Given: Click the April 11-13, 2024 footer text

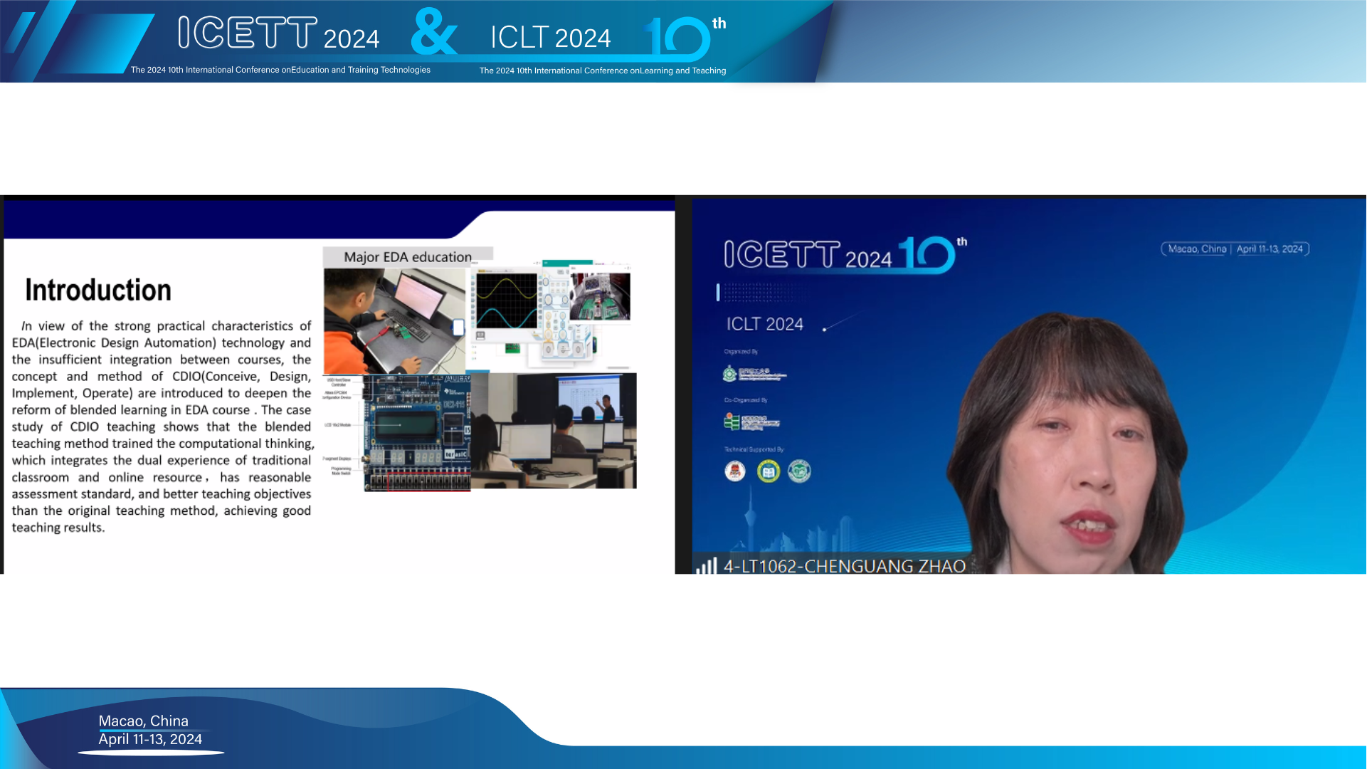Looking at the screenshot, I should pos(150,739).
